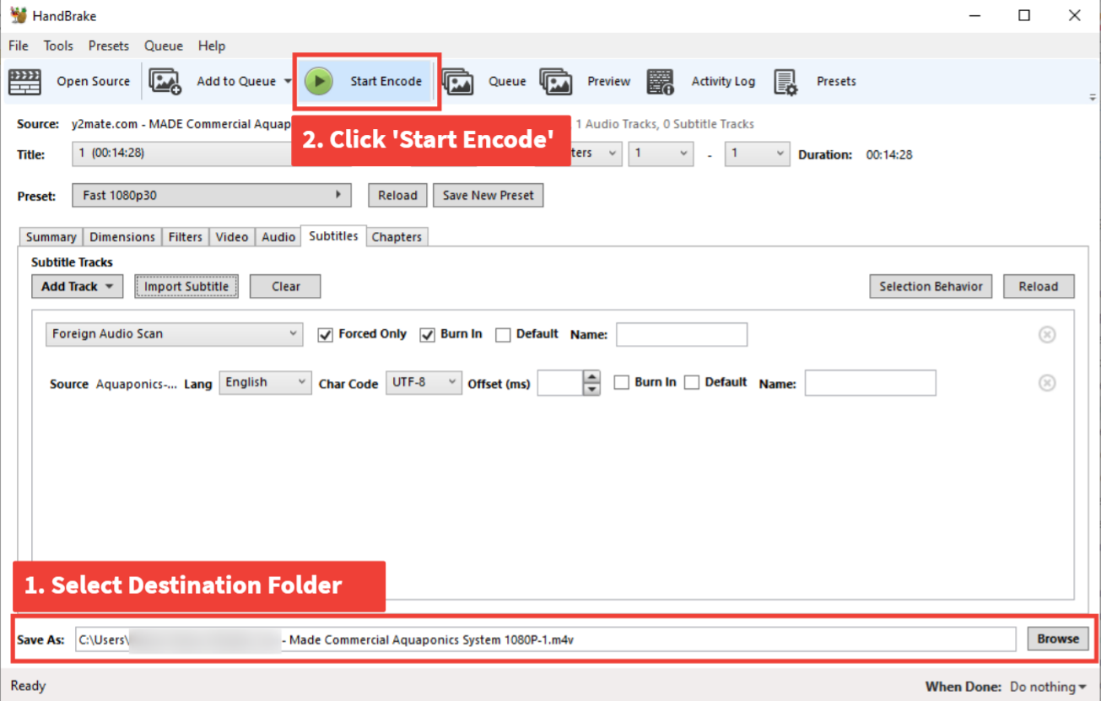The image size is (1101, 701).
Task: Decrease the Offset (ms) value
Action: tap(592, 389)
